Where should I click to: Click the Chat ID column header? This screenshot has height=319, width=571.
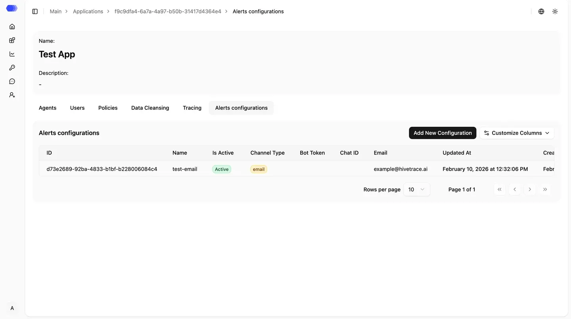coord(349,153)
